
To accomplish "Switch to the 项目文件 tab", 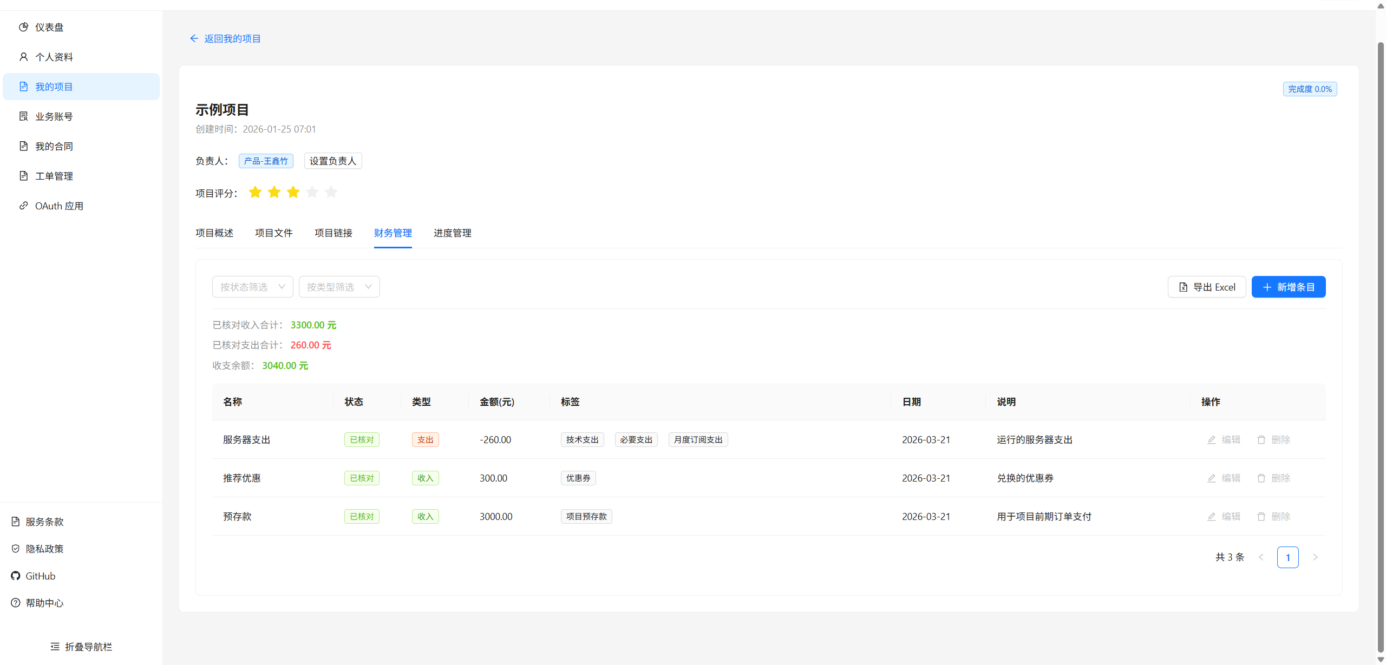I will pyautogui.click(x=273, y=233).
